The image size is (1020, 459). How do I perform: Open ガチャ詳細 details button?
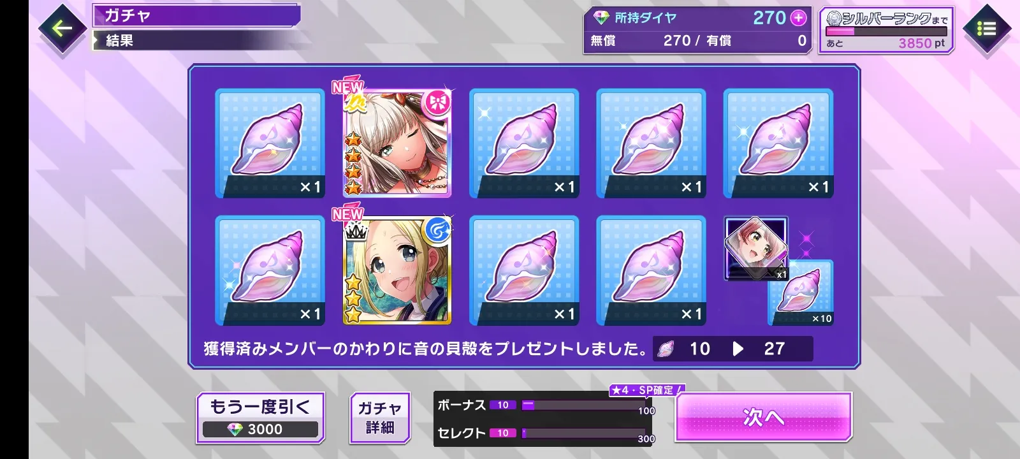coord(379,418)
